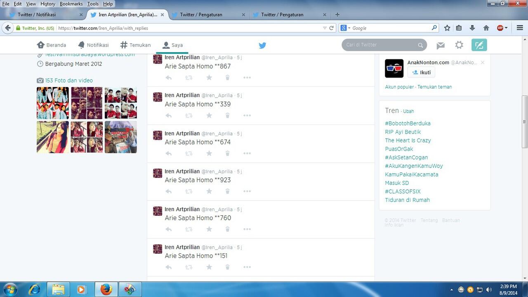Screen dimensions: 528x297
Task: Go back with Firefox back arrow
Action: pos(8,28)
